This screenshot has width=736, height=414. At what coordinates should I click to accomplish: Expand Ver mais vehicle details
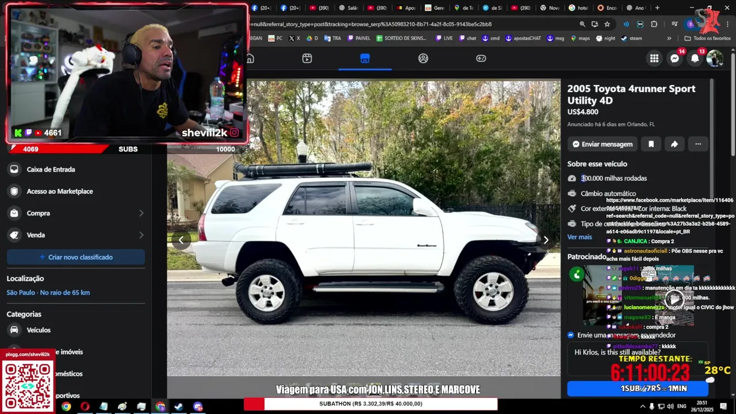pyautogui.click(x=579, y=237)
